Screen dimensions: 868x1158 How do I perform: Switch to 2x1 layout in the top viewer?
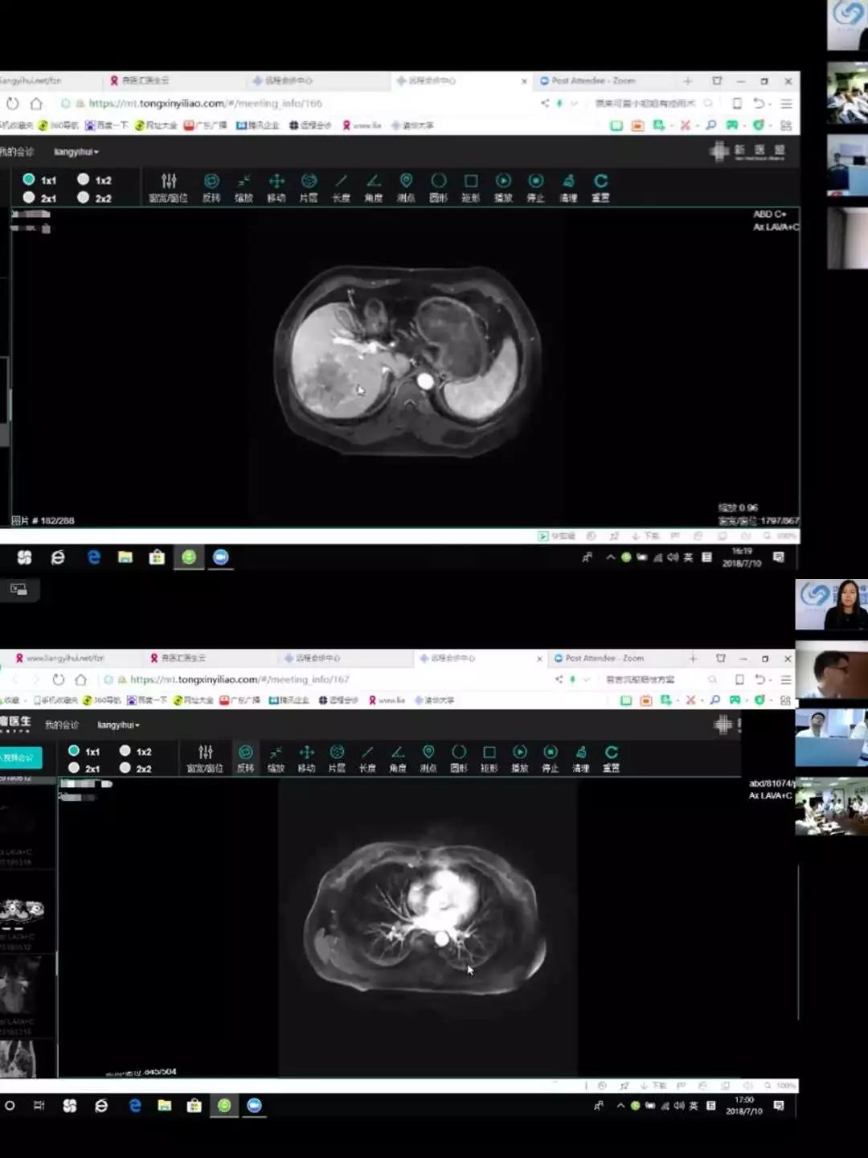point(39,198)
